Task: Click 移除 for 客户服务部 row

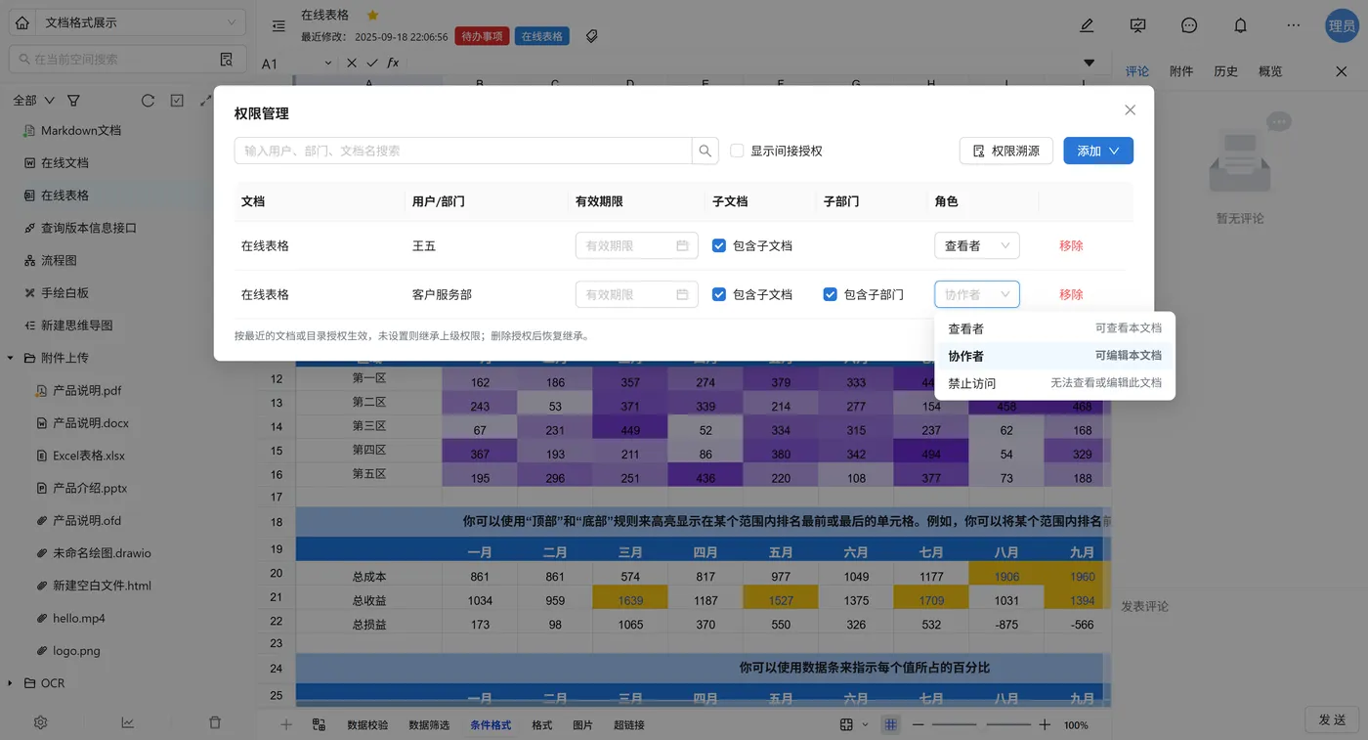Action: [1071, 294]
